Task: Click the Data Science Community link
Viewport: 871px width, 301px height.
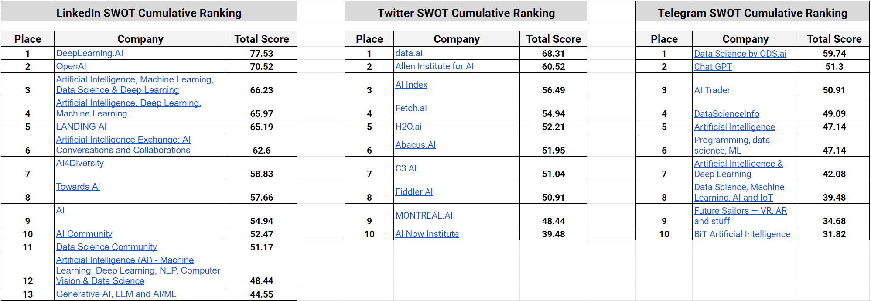Action: click(x=106, y=247)
